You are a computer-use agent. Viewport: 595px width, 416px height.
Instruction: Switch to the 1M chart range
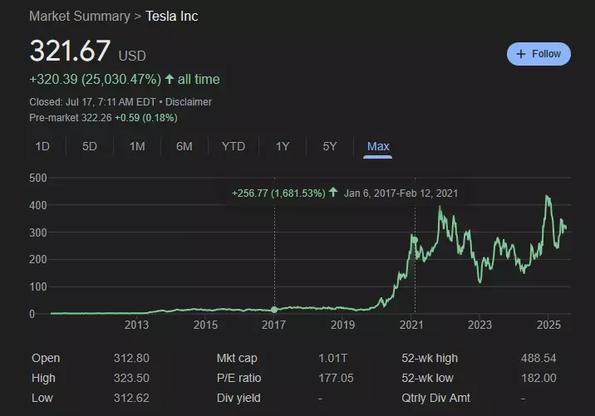click(x=137, y=146)
